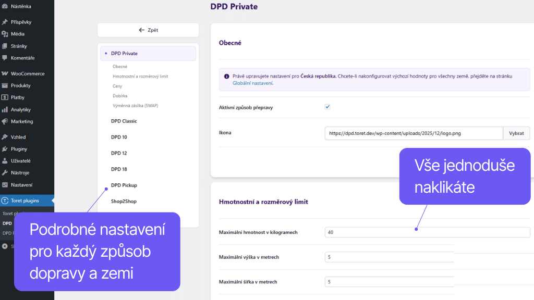The image size is (534, 300).
Task: Open the Nastavení menu item
Action: pyautogui.click(x=27, y=185)
